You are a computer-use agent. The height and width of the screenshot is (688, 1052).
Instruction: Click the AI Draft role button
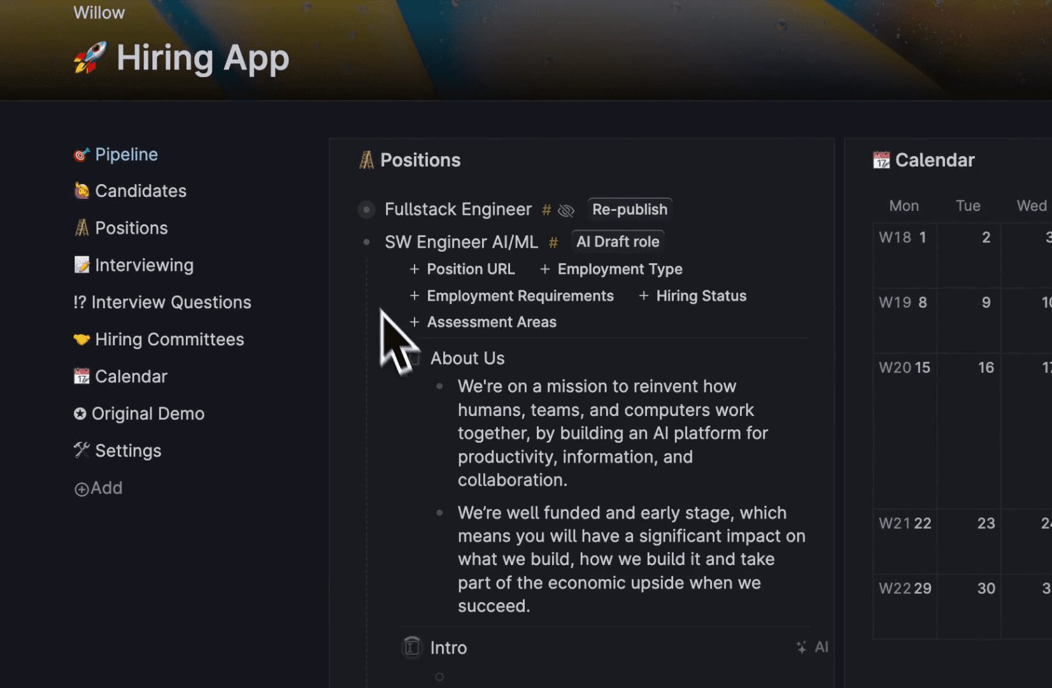(x=618, y=242)
